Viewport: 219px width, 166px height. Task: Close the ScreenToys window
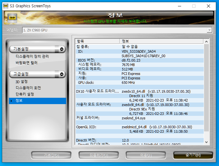208,6
